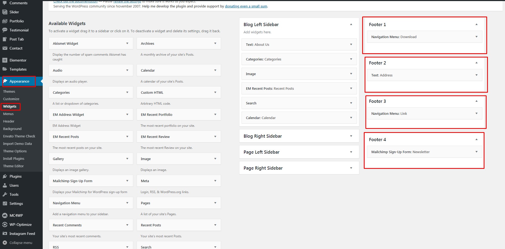
Task: Open the Image widget in Blog Left Sidebar
Action: click(x=299, y=74)
